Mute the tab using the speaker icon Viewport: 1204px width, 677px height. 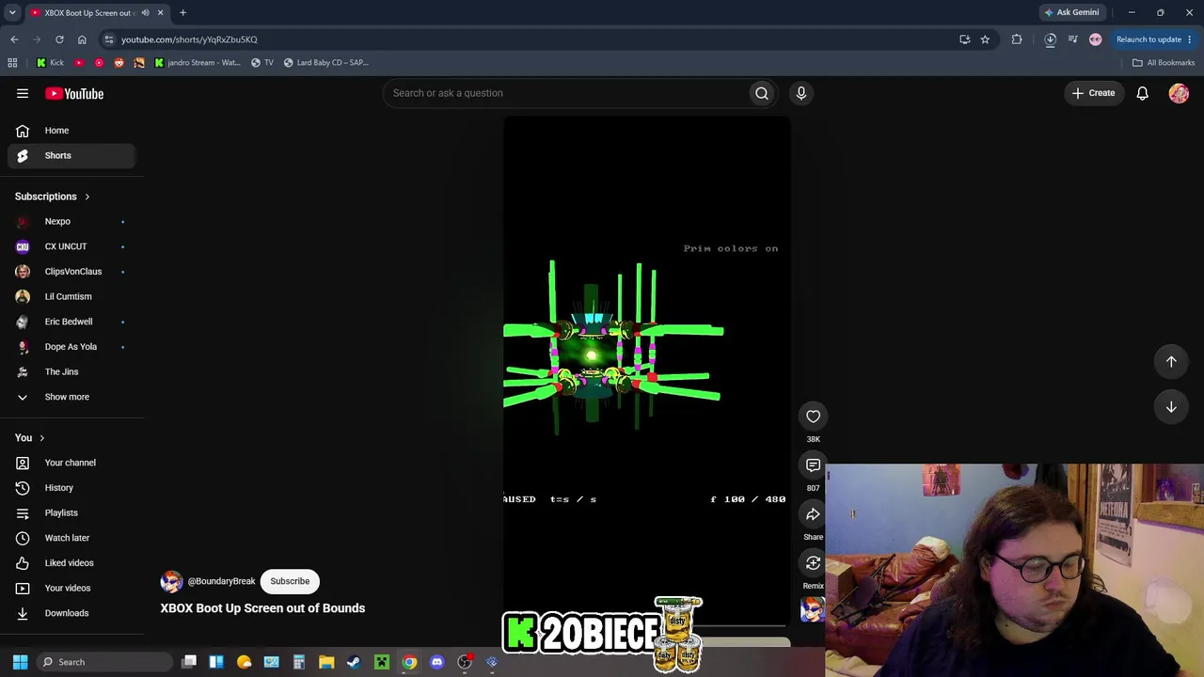[145, 13]
